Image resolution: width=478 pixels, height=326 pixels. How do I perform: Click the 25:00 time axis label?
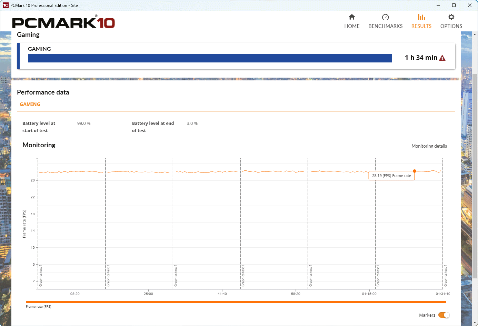[148, 294]
